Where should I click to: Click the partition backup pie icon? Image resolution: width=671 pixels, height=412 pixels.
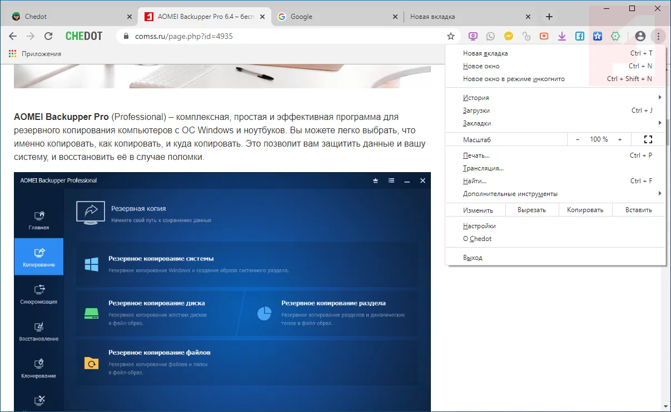click(x=264, y=313)
